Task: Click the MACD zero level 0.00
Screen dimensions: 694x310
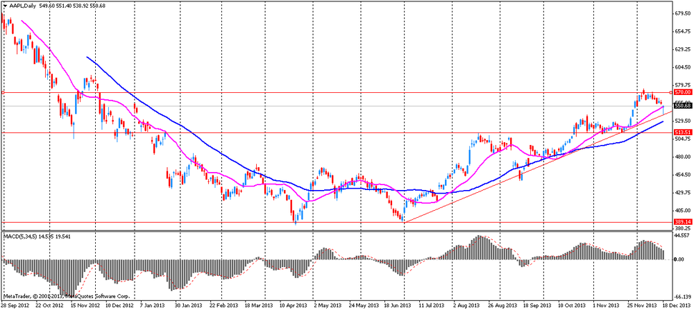Action: point(679,259)
